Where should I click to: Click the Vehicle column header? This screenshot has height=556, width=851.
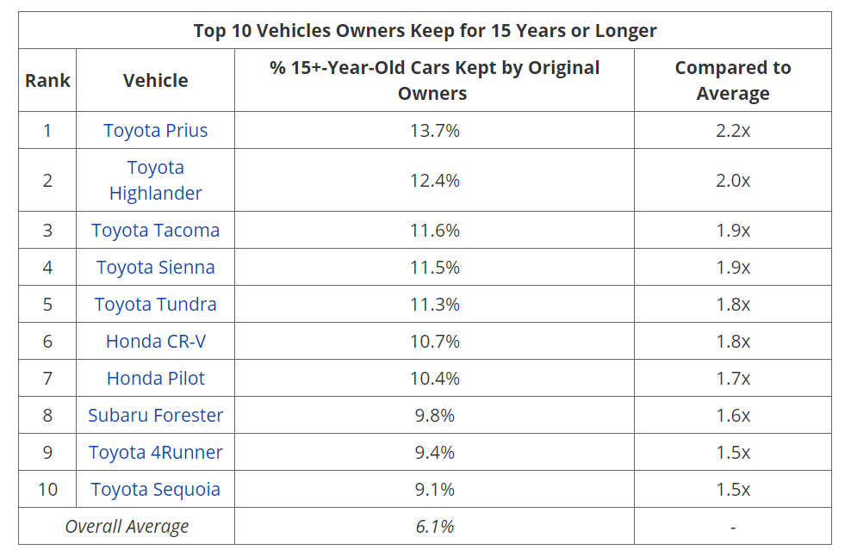click(156, 81)
